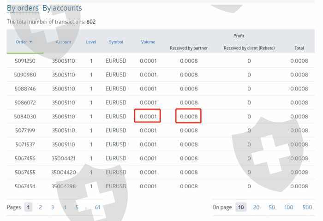Show 10 rows per page

pos(241,207)
